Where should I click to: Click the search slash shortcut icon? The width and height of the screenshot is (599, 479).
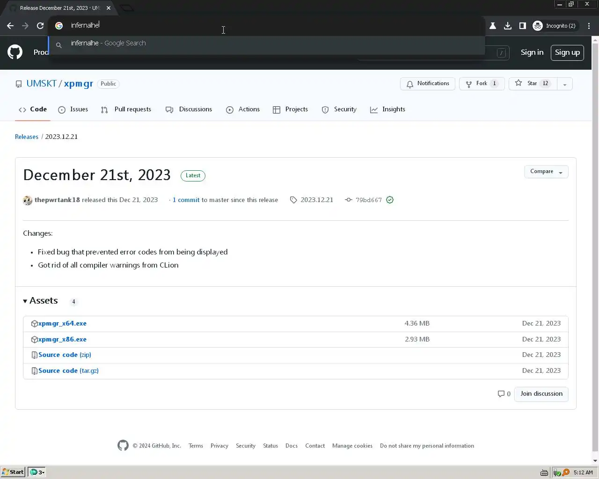[x=502, y=53]
